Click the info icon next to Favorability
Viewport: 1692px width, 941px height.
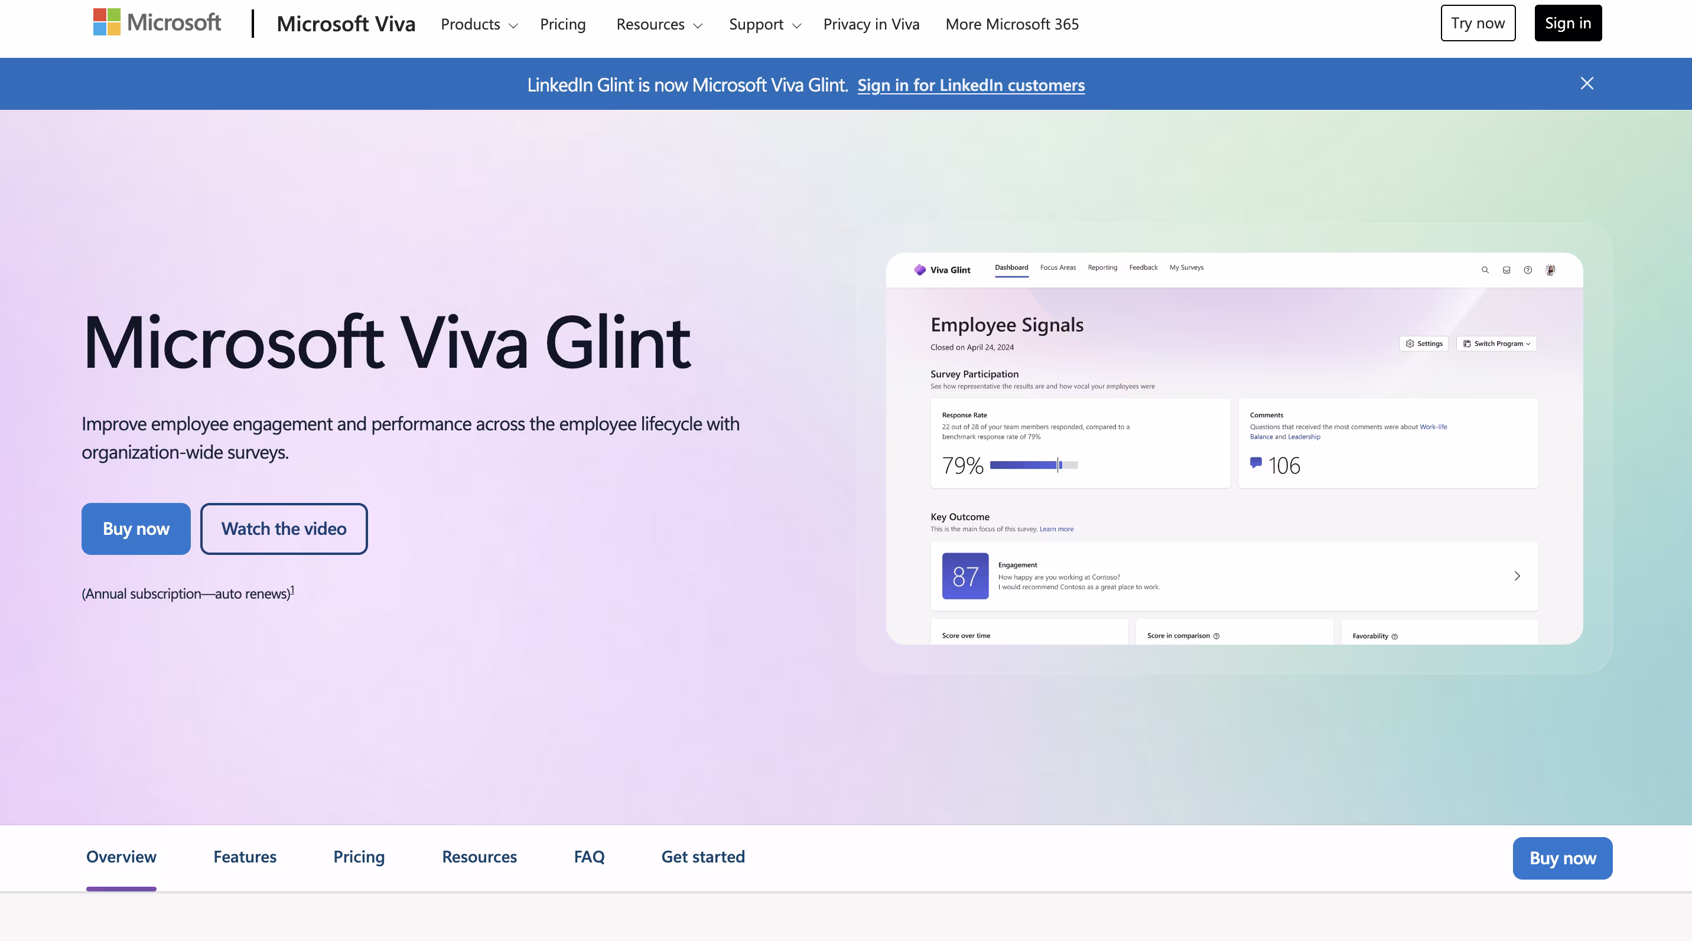click(x=1394, y=636)
